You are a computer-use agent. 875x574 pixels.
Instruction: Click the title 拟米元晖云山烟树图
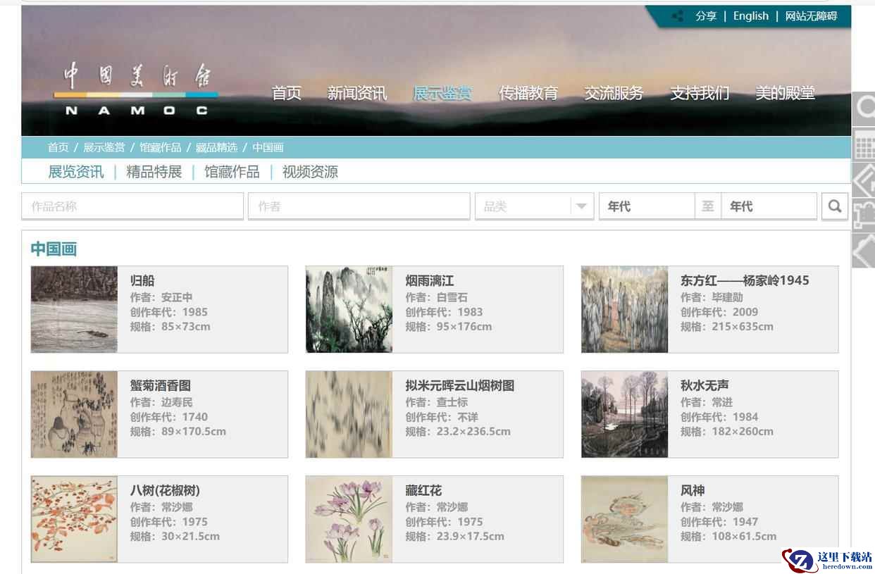pos(460,385)
